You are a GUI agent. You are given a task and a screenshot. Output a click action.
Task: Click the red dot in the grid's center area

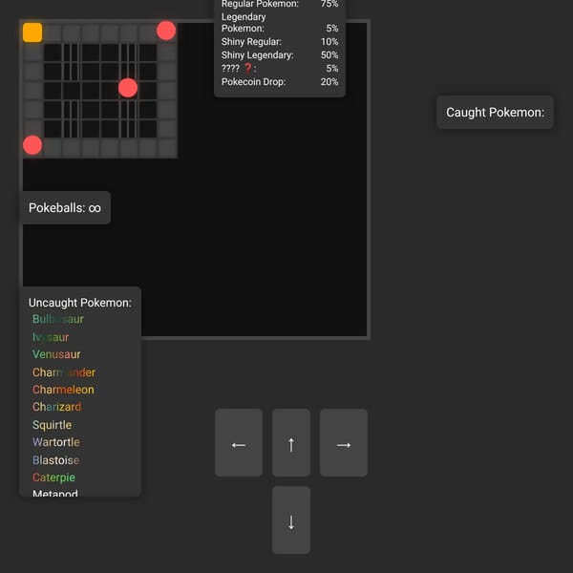[128, 88]
